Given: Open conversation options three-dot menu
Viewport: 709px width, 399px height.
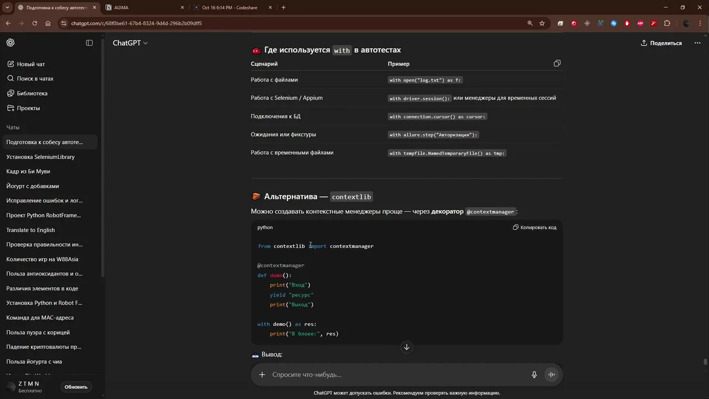Looking at the screenshot, I should tap(697, 43).
